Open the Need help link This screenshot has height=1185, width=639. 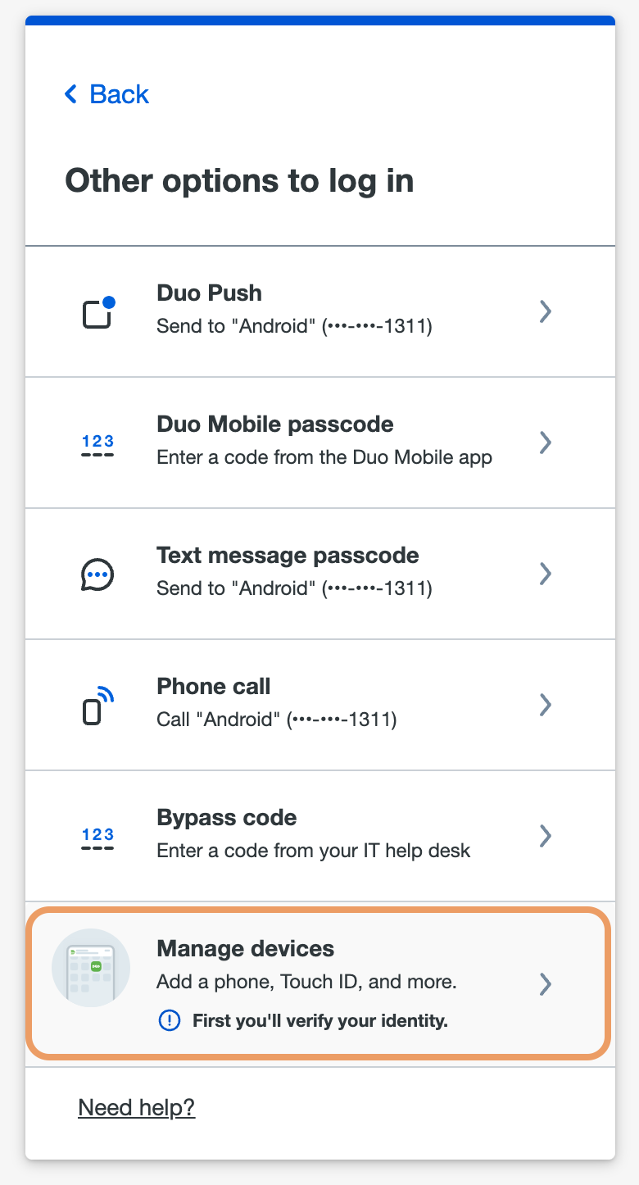[136, 1107]
